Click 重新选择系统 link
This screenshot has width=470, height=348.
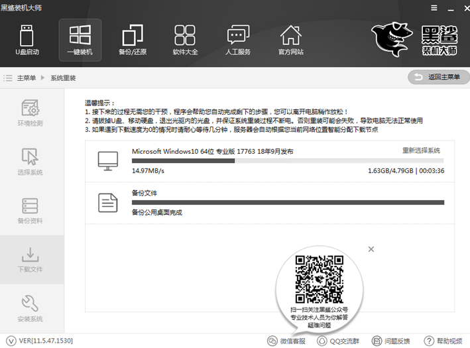[421, 150]
